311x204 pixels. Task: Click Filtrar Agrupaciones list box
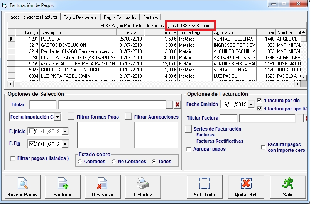pos(156,135)
